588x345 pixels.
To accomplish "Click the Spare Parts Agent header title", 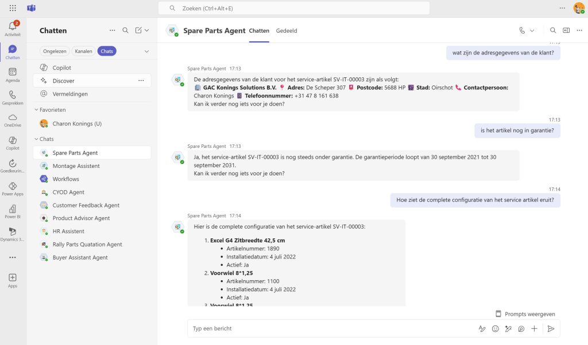I will 214,31.
